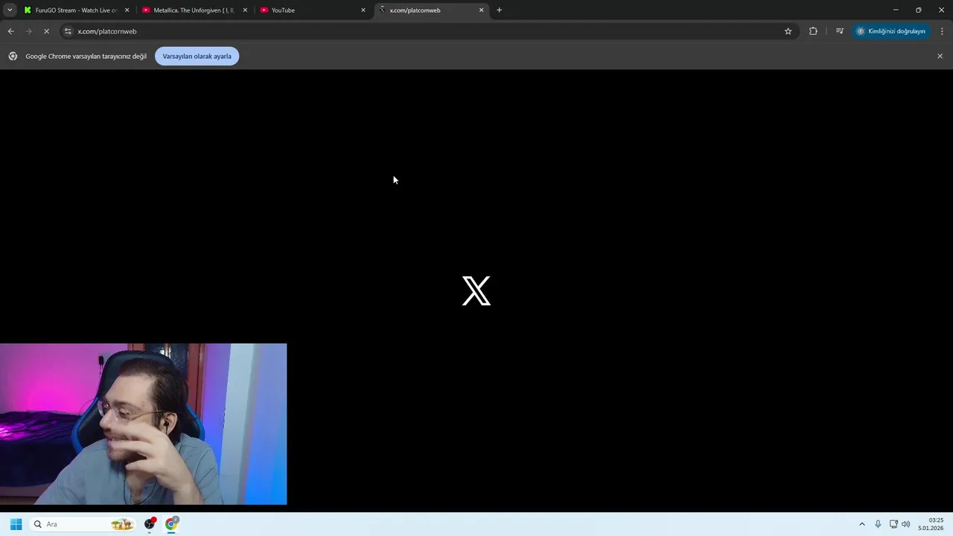Go back to previous page
The width and height of the screenshot is (953, 536).
(10, 31)
